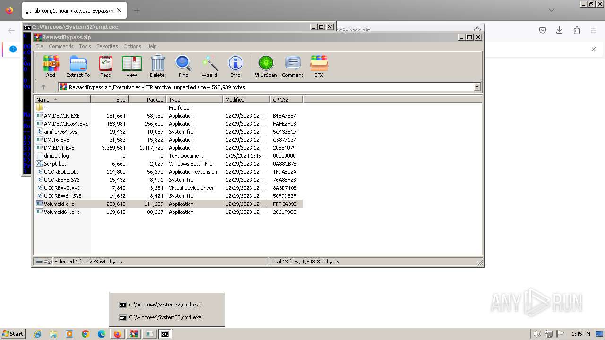The height and width of the screenshot is (340, 605).
Task: Open File Explorer from the taskbar
Action: 53,334
